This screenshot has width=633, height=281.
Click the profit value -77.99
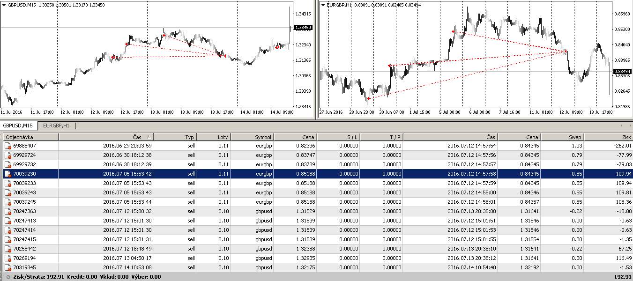(623, 155)
